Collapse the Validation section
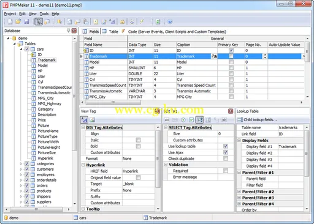The width and height of the screenshot is (314, 224). click(x=166, y=165)
